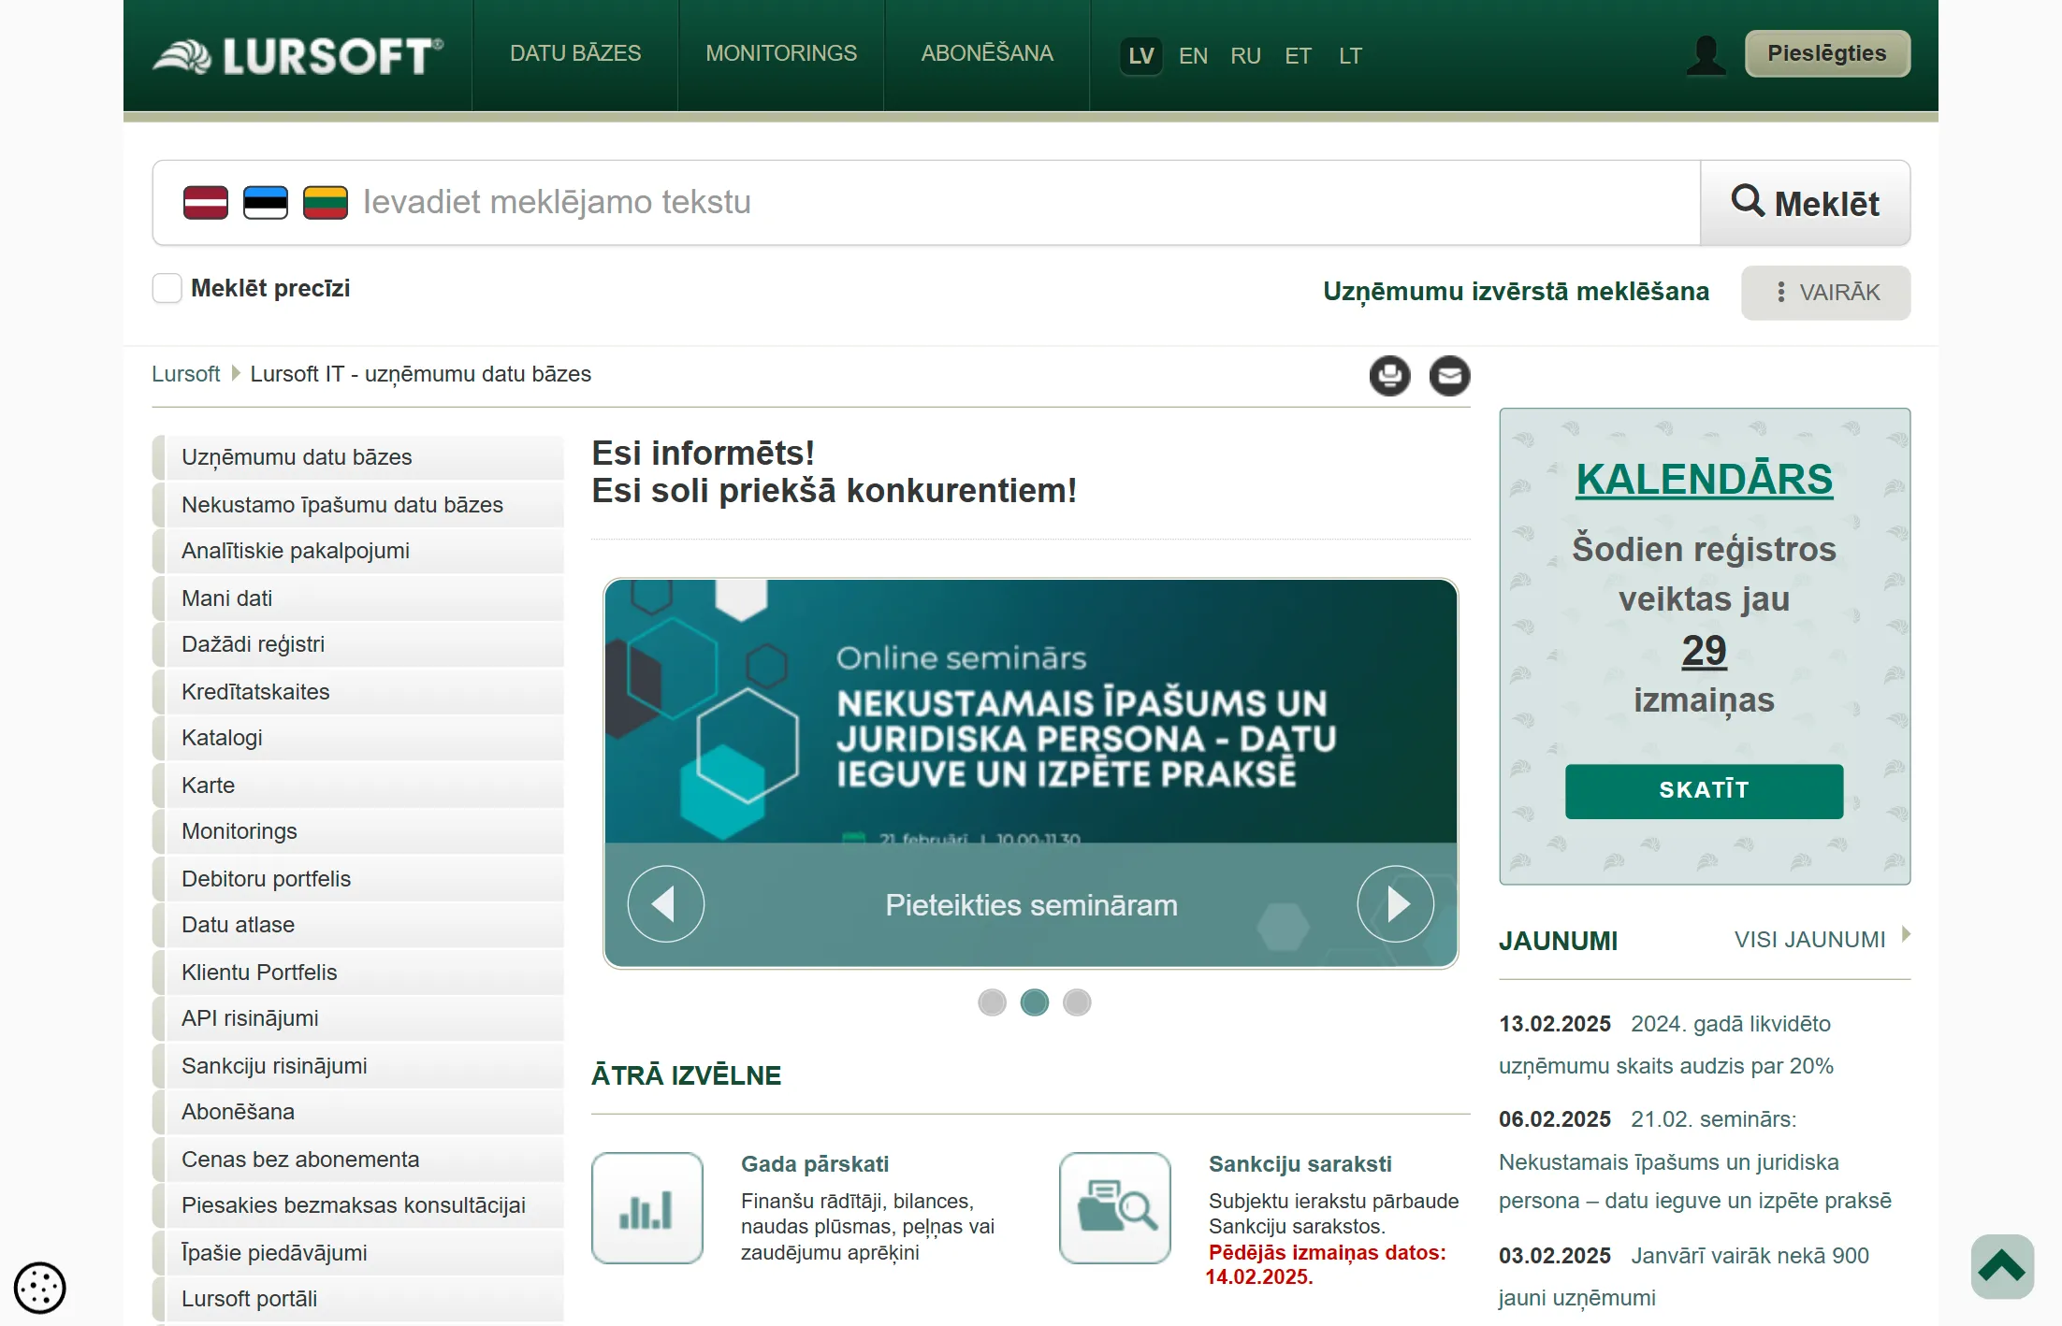The width and height of the screenshot is (2062, 1326).
Task: Select the Lithuanian flag filter
Action: (x=326, y=202)
